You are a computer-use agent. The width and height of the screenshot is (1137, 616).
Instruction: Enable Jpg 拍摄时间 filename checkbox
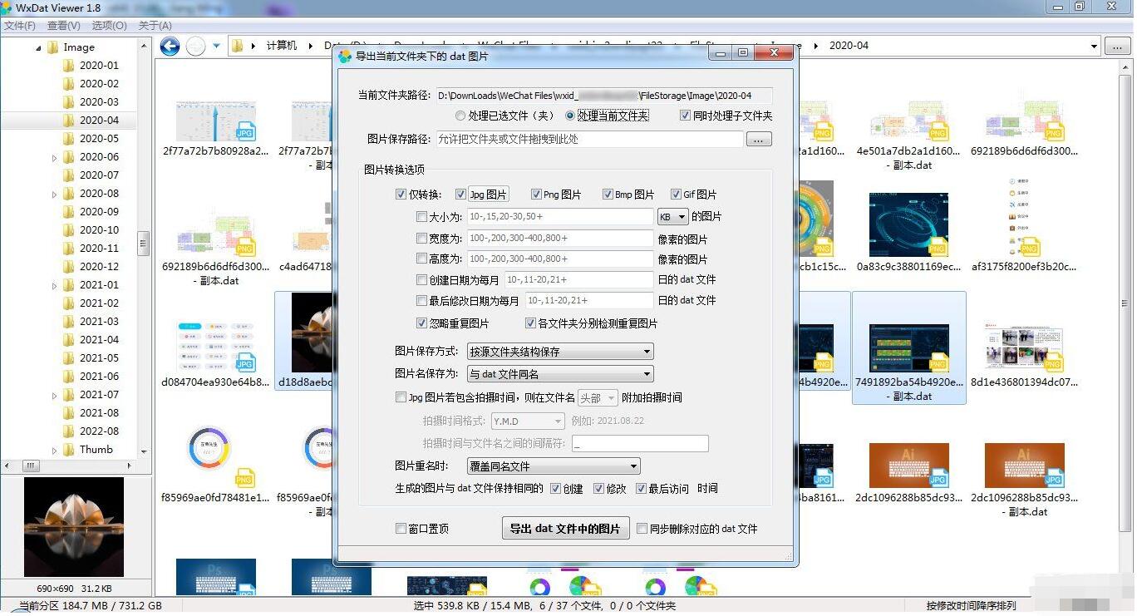pyautogui.click(x=401, y=397)
